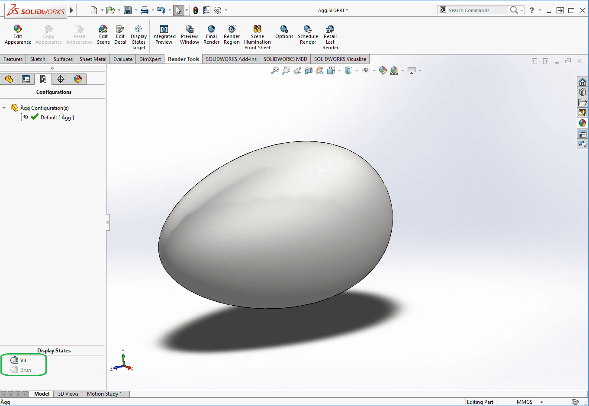Viewport: 589px width, 406px height.
Task: Click the Recall Last Render button
Action: (330, 37)
